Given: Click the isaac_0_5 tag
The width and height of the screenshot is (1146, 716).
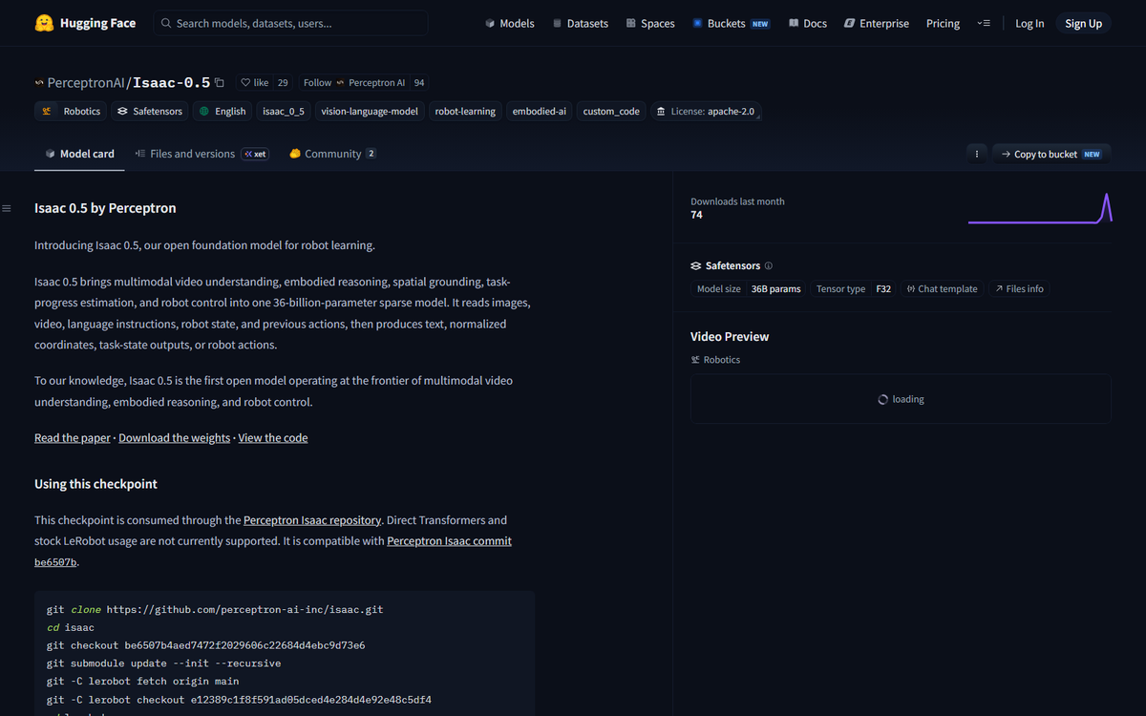Looking at the screenshot, I should point(284,111).
